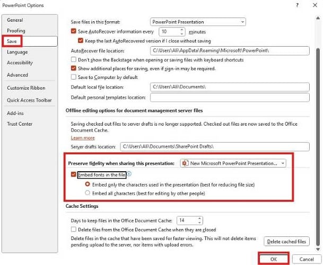323x265 pixels.
Task: Click the Days to keep files value field
Action: (x=187, y=220)
